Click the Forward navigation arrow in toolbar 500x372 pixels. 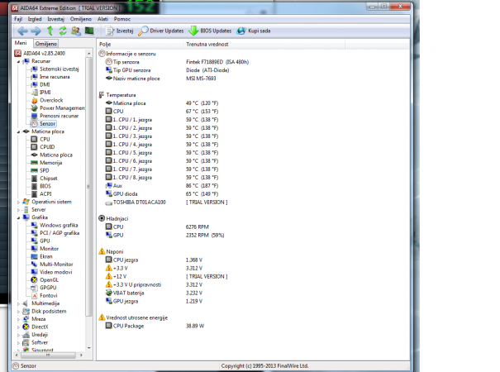[36, 31]
